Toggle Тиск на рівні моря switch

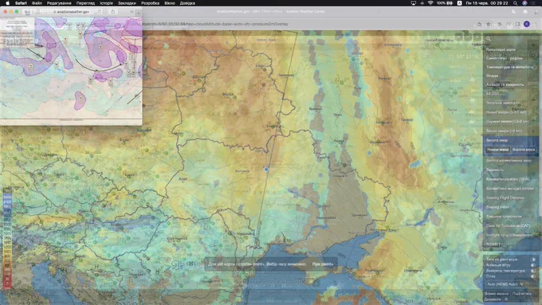tap(533, 260)
